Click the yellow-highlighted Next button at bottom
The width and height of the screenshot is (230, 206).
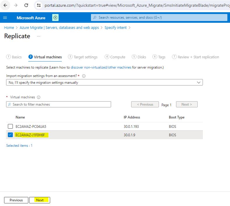point(40,200)
